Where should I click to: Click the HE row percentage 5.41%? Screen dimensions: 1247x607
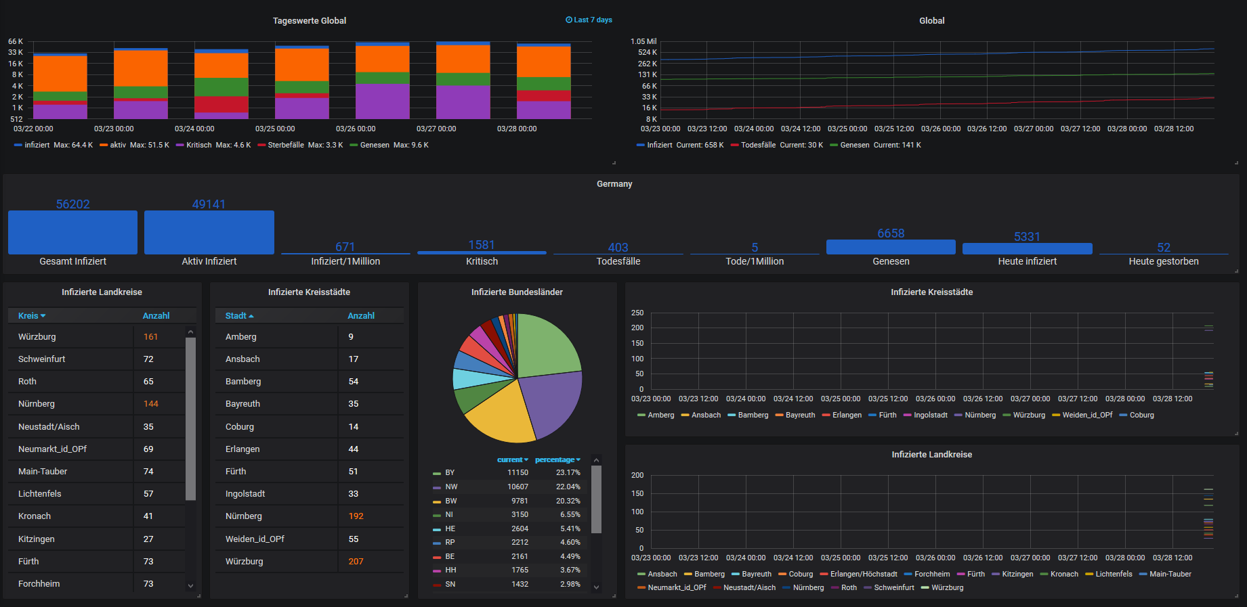(x=570, y=529)
